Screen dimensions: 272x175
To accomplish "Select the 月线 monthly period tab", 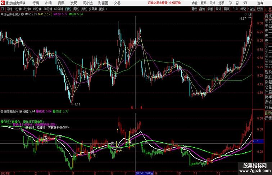I will click(x=84, y=9).
